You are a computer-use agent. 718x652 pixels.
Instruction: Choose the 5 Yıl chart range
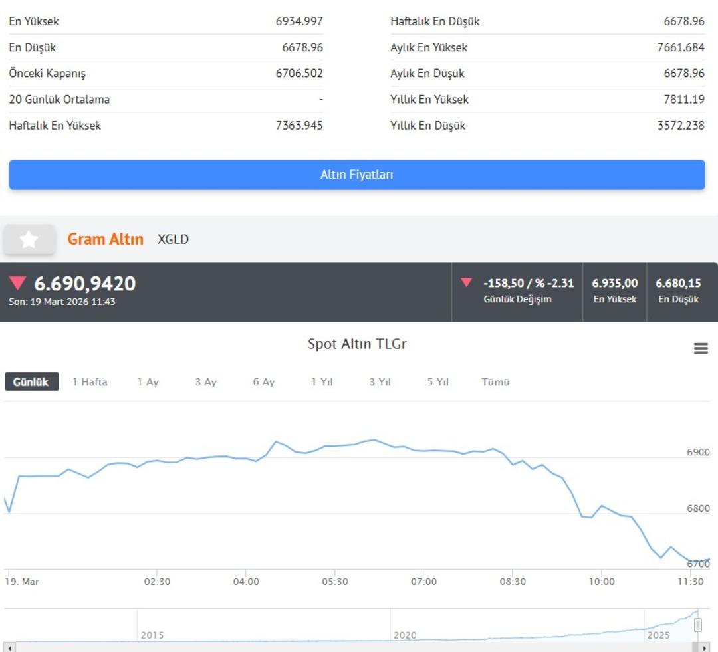tap(437, 382)
